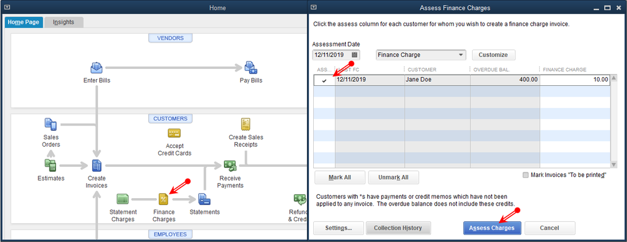Enable Mark Invoices "To be printed" checkbox
Image resolution: width=627 pixels, height=242 pixels.
[x=525, y=176]
